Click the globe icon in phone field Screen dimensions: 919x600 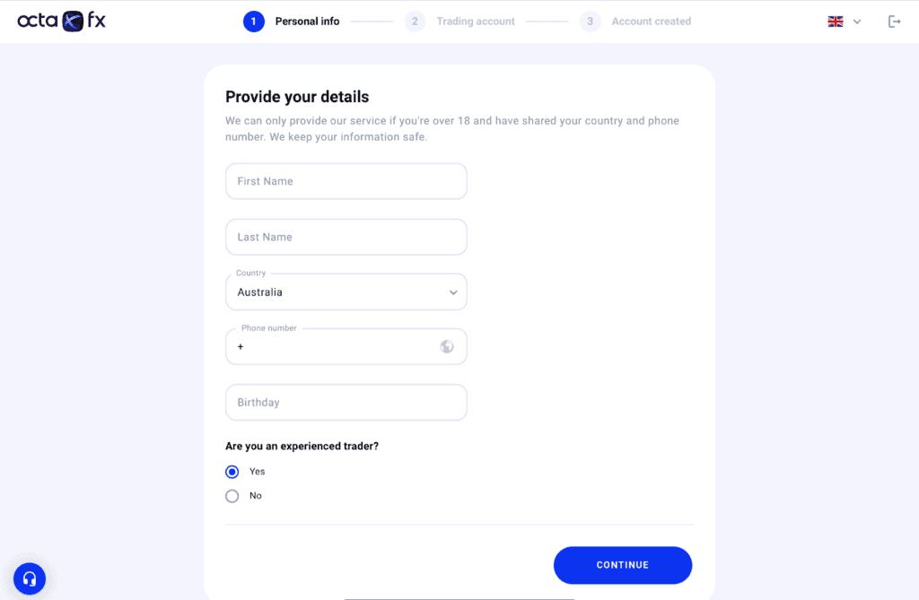[x=447, y=347]
